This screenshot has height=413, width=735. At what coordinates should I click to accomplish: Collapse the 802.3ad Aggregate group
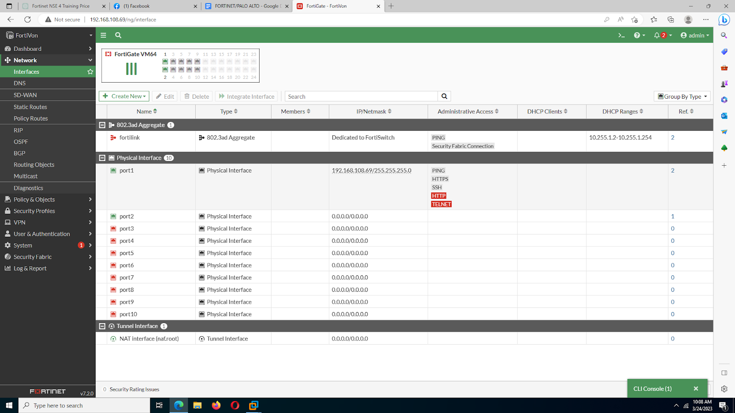tap(102, 125)
